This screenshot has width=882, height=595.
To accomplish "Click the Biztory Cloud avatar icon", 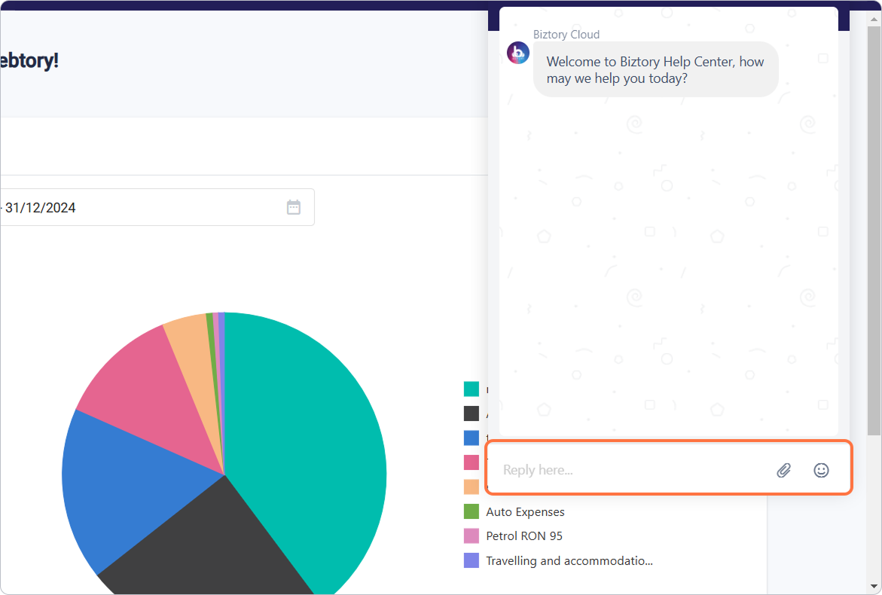I will [518, 53].
